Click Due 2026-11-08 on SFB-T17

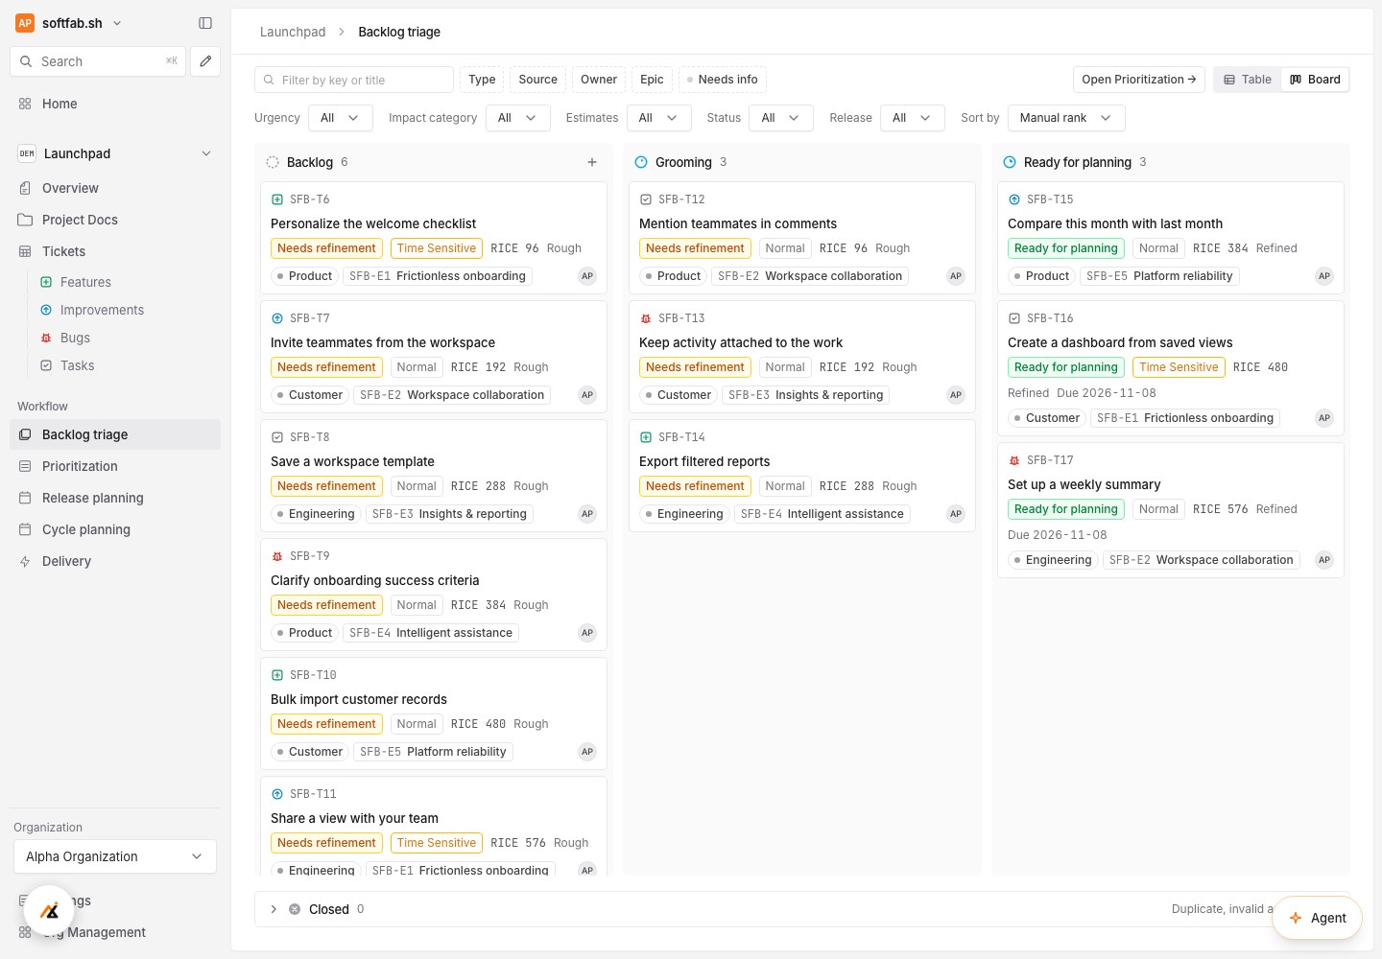pyautogui.click(x=1057, y=535)
